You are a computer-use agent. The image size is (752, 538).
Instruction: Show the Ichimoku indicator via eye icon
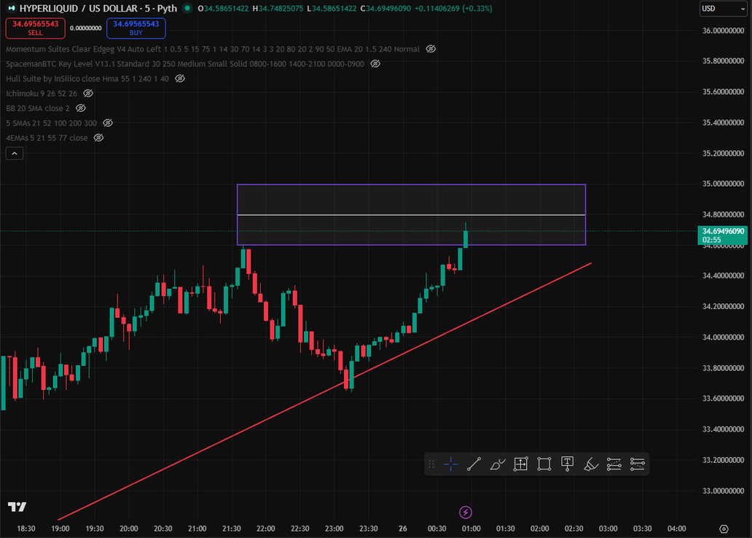coord(88,93)
